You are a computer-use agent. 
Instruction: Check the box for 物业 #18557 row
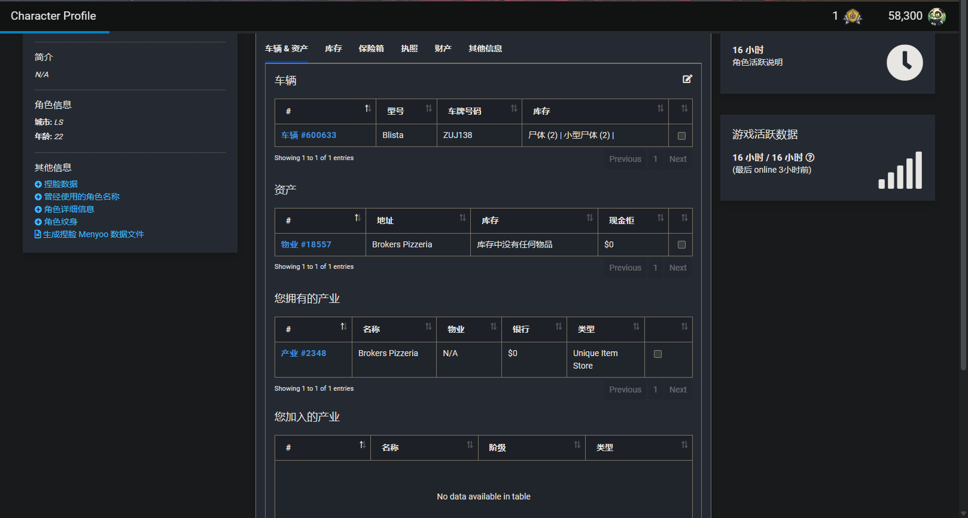[x=681, y=244]
